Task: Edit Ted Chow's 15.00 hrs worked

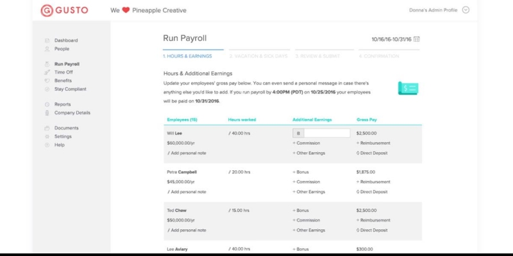Action: (239, 211)
